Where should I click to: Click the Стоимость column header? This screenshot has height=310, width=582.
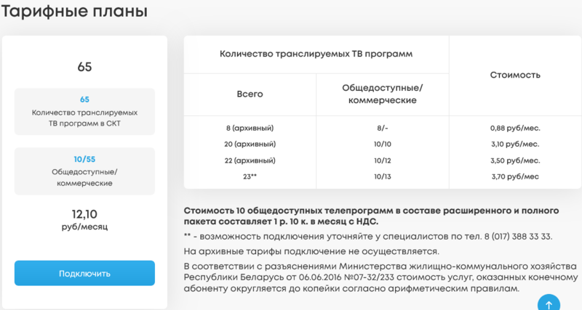[x=515, y=75]
